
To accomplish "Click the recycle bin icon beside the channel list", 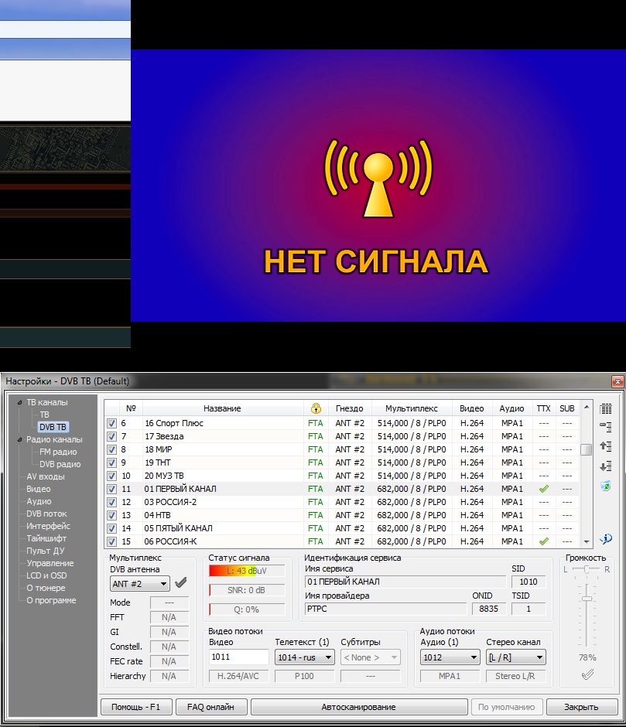I will pyautogui.click(x=606, y=486).
